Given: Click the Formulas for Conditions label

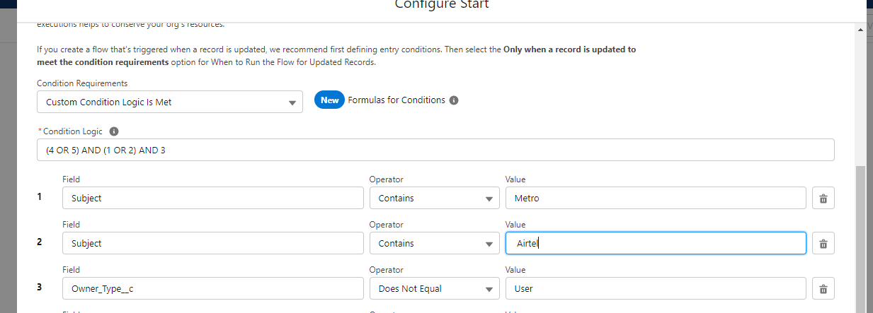Looking at the screenshot, I should (396, 100).
